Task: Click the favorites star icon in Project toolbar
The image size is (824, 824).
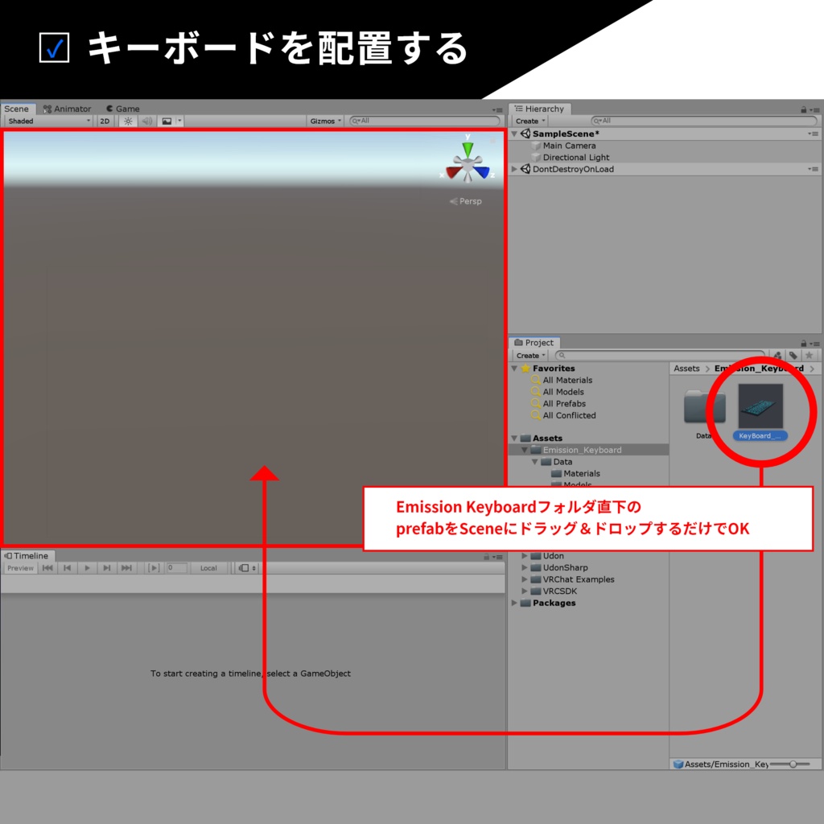Action: click(x=809, y=354)
